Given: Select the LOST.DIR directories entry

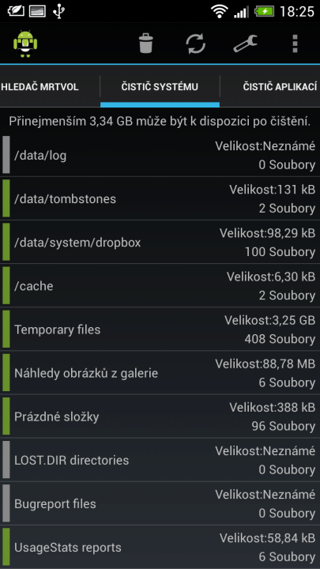Looking at the screenshot, I should [160, 460].
